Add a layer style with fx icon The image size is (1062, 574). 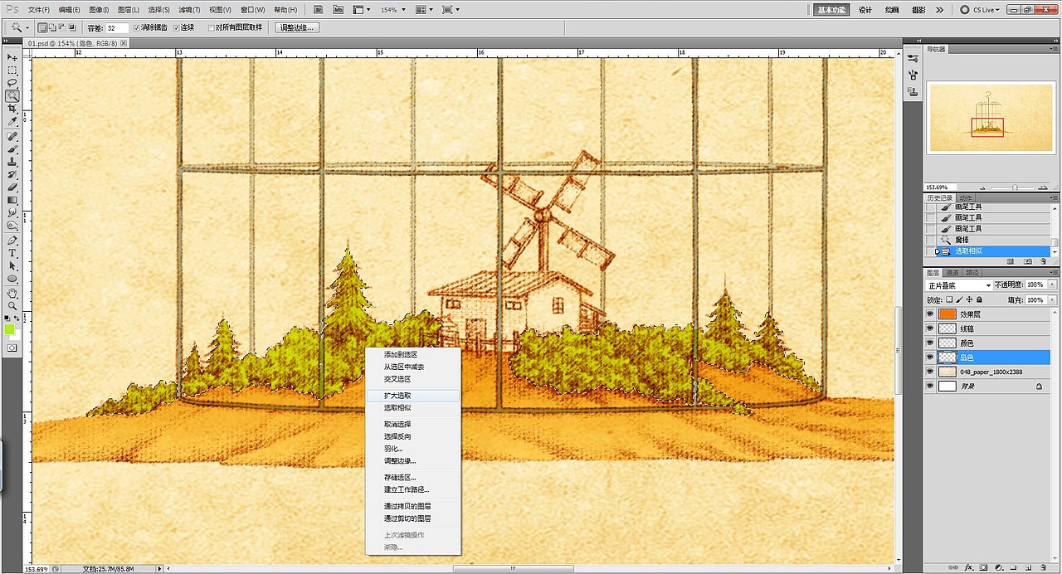coord(968,567)
